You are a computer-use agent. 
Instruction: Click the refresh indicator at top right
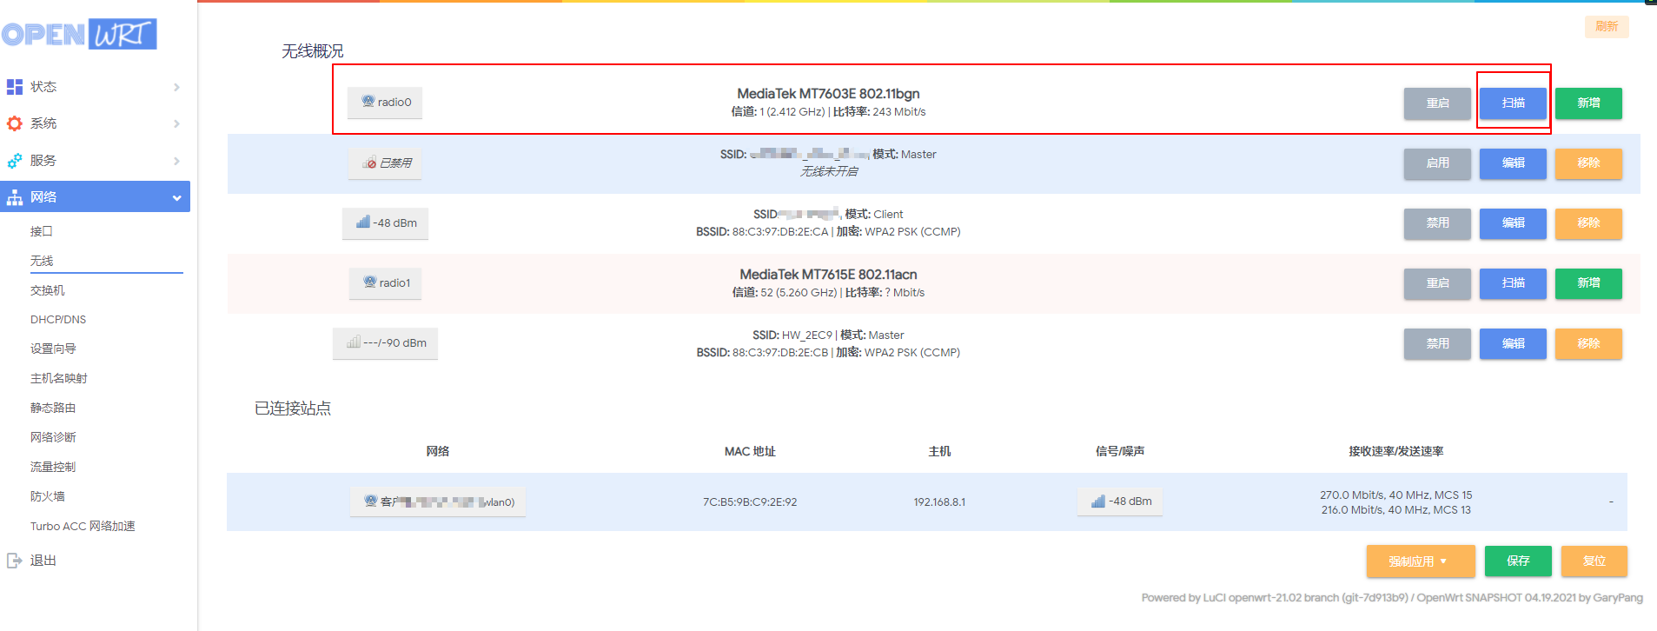pyautogui.click(x=1607, y=27)
